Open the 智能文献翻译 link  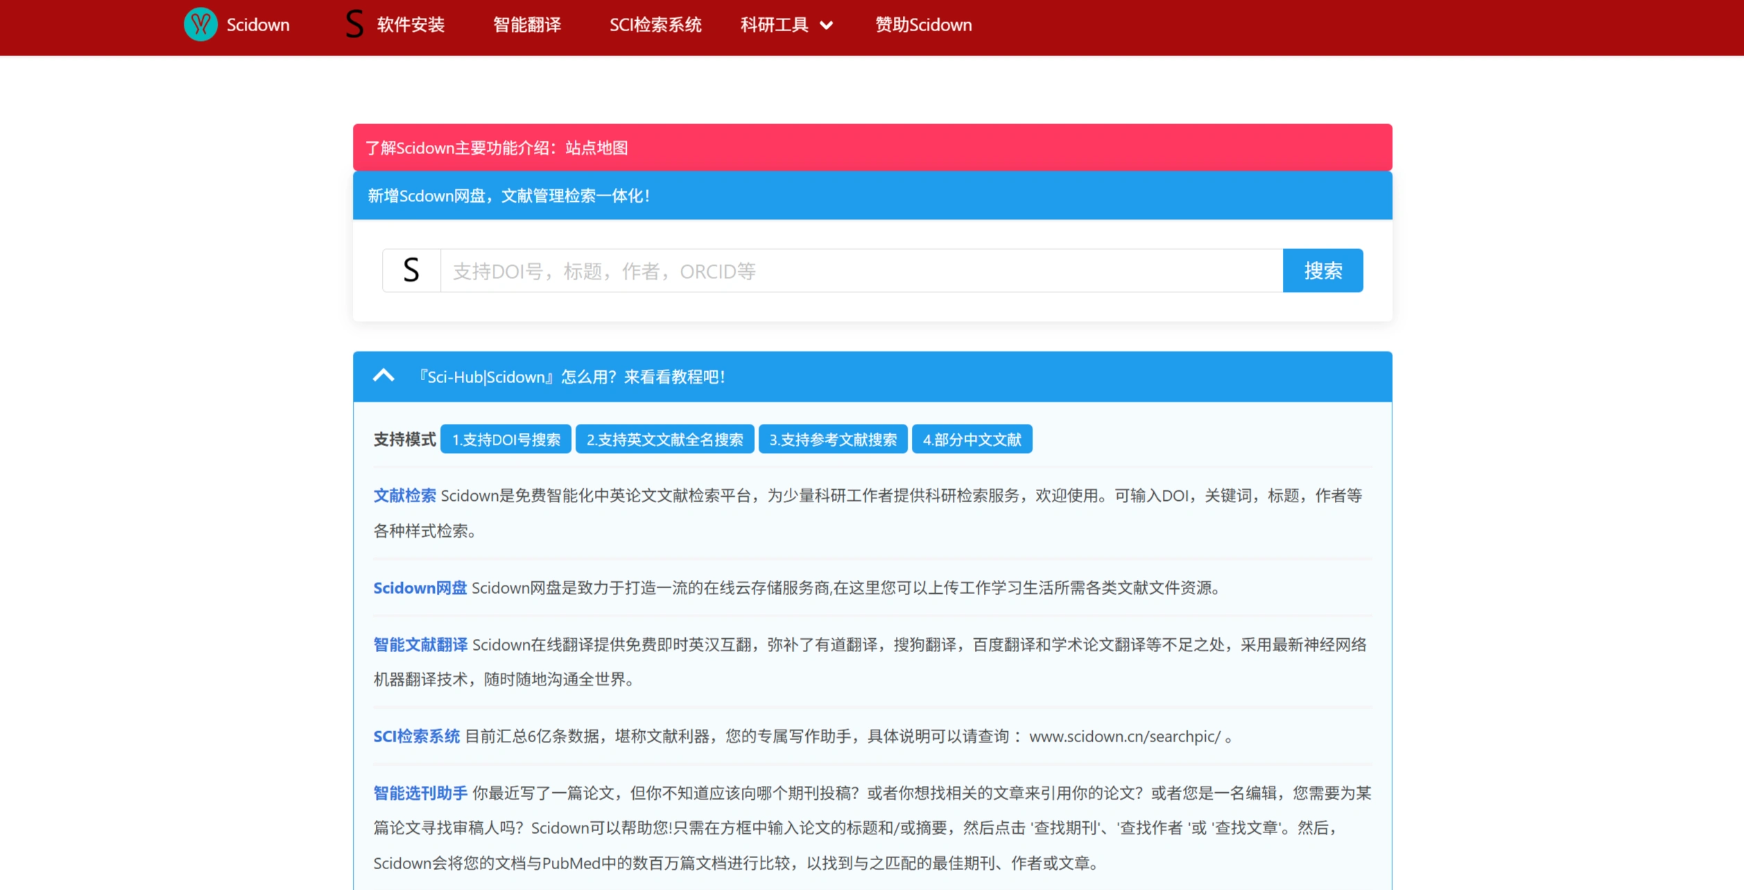(x=420, y=644)
